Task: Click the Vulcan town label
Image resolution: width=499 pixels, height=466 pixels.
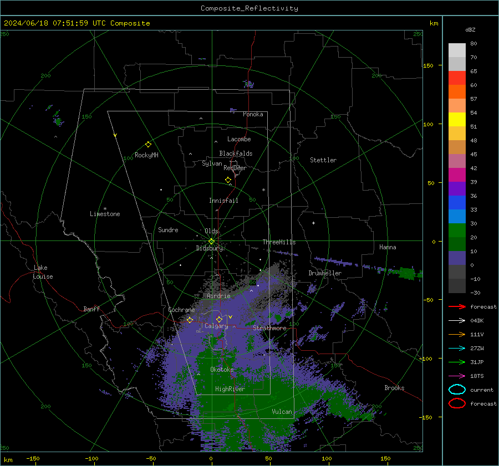Action: point(282,412)
